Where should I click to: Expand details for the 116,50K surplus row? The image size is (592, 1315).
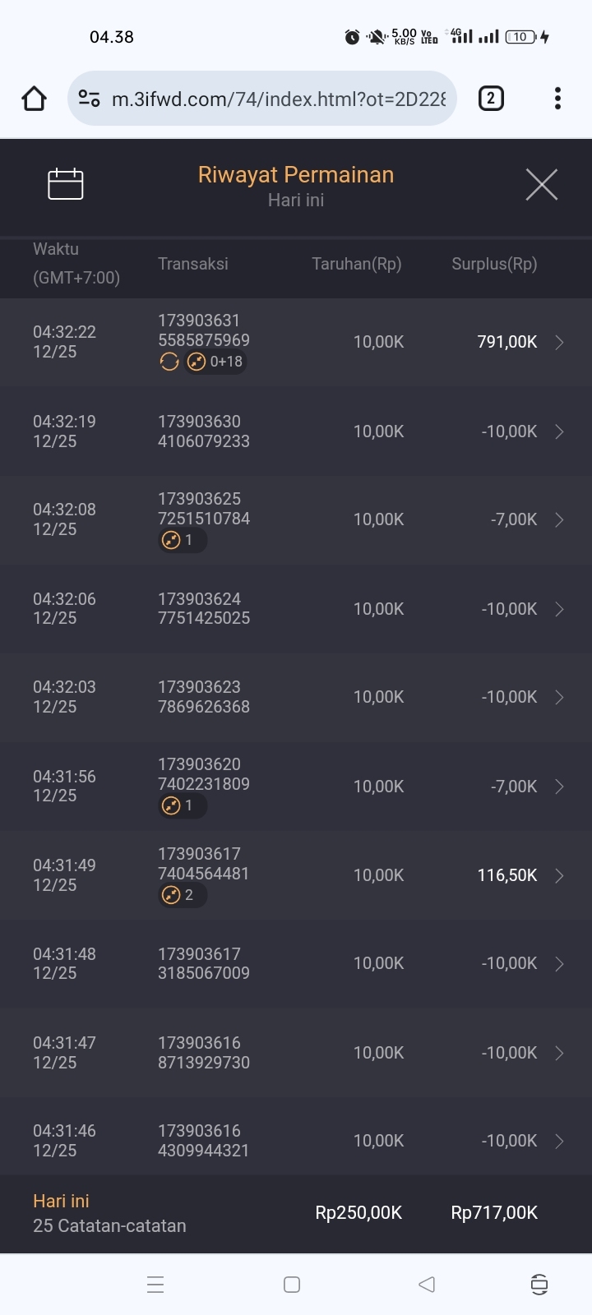coord(559,875)
